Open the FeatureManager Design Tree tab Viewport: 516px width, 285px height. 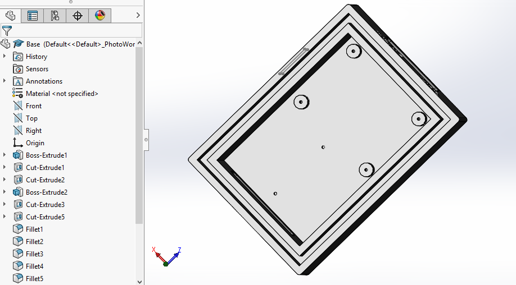coord(11,16)
